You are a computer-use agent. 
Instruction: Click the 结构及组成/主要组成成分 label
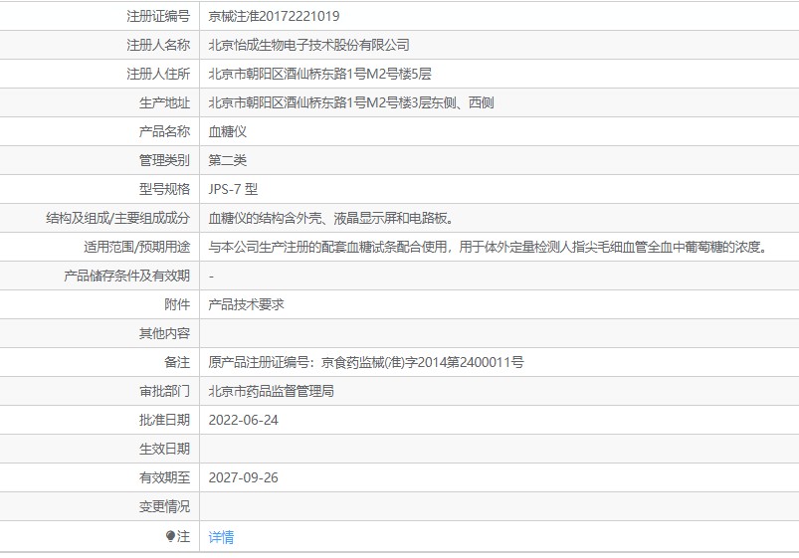[x=117, y=218]
